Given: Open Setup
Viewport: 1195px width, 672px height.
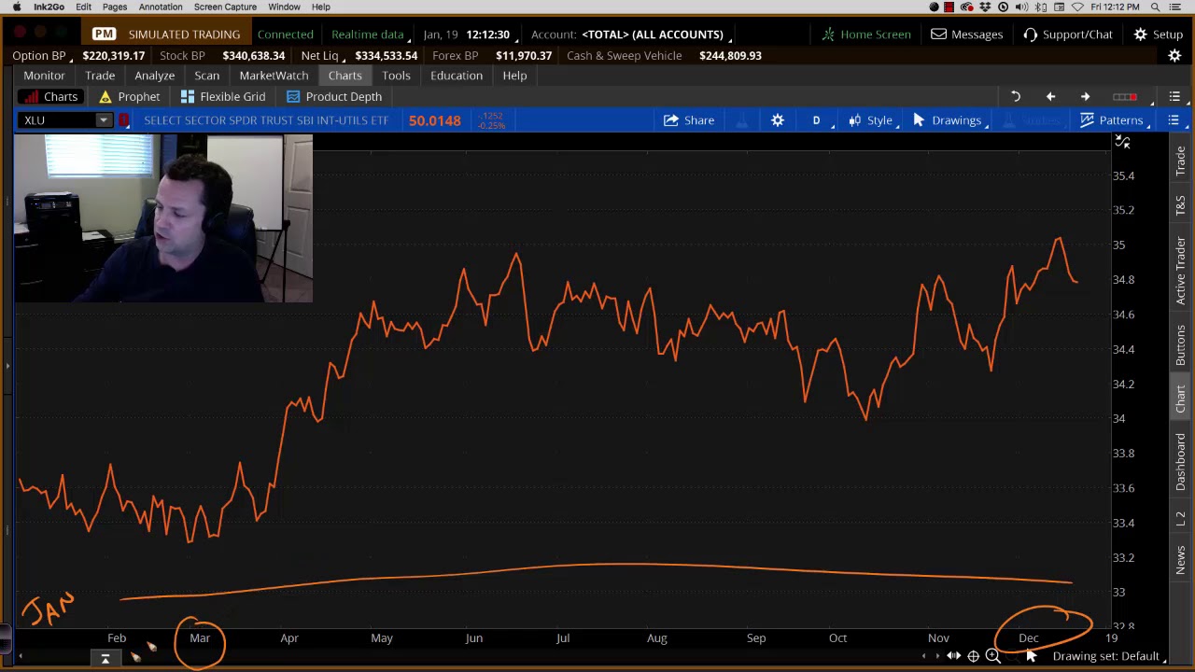Looking at the screenshot, I should coord(1159,35).
